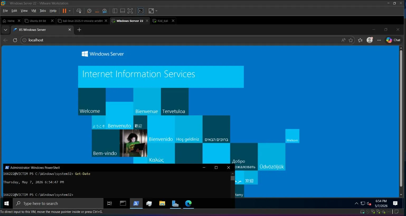Add this page to favorites star
This screenshot has width=406, height=216.
[x=351, y=40]
